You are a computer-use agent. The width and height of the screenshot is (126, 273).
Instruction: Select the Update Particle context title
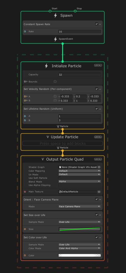pyautogui.click(x=64, y=137)
